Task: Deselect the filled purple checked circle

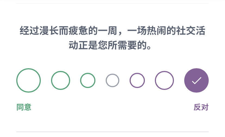Action: click(196, 80)
